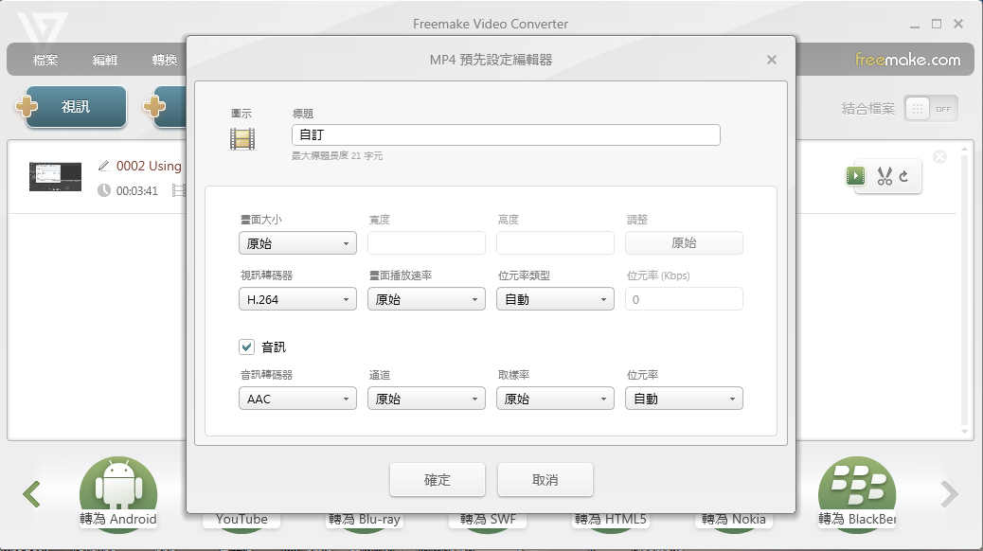Select the convert to Android icon
Image resolution: width=983 pixels, height=551 pixels.
point(117,494)
